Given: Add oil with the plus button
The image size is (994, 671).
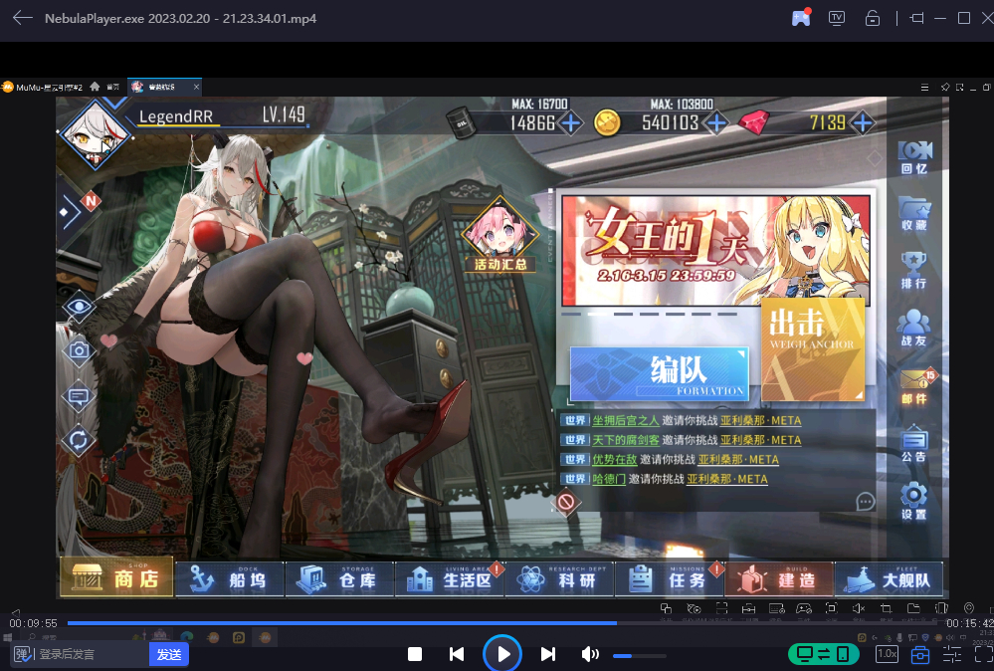Looking at the screenshot, I should pyautogui.click(x=570, y=123).
